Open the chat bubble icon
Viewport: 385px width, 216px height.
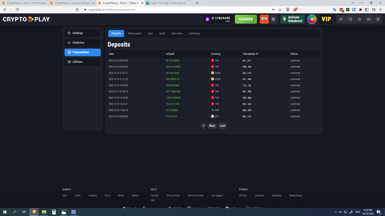[341, 19]
